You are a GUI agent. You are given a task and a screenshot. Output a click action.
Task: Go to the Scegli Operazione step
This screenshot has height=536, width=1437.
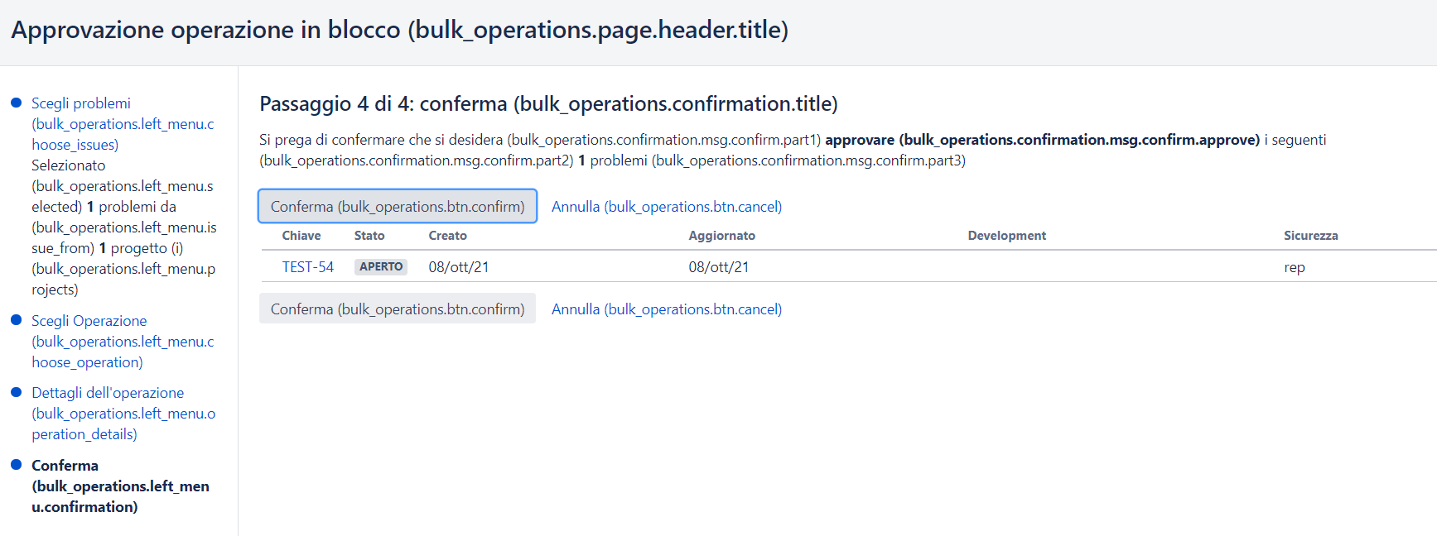(89, 321)
